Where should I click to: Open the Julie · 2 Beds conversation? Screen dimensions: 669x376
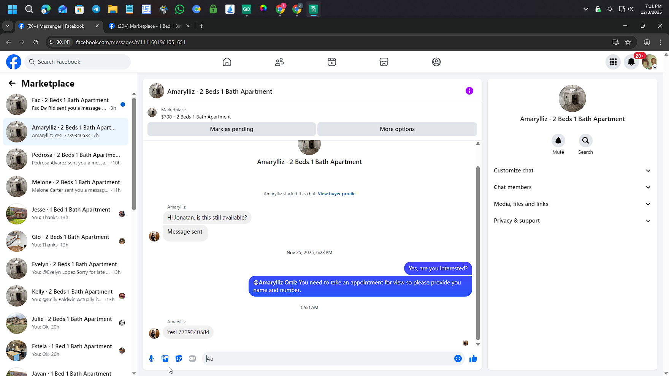[66, 323]
